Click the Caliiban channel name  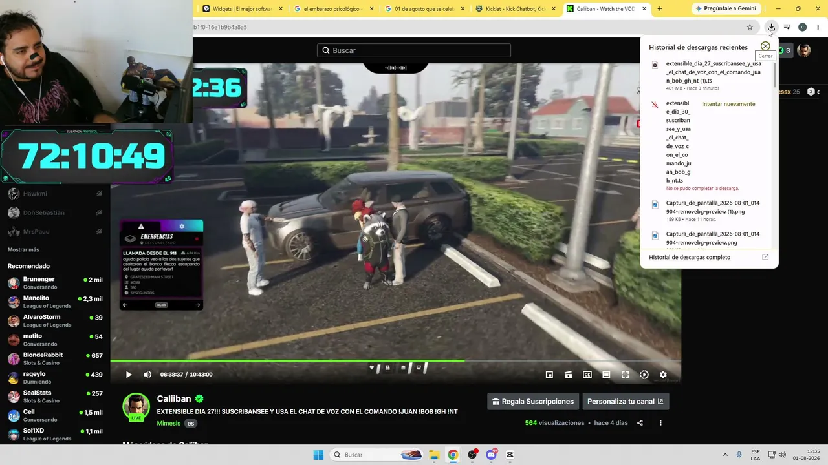(x=174, y=399)
